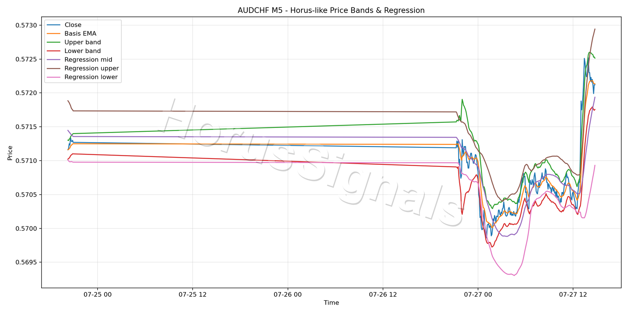Image resolution: width=628 pixels, height=314 pixels.
Task: Click the 07-26 00 time axis label
Action: click(x=288, y=295)
